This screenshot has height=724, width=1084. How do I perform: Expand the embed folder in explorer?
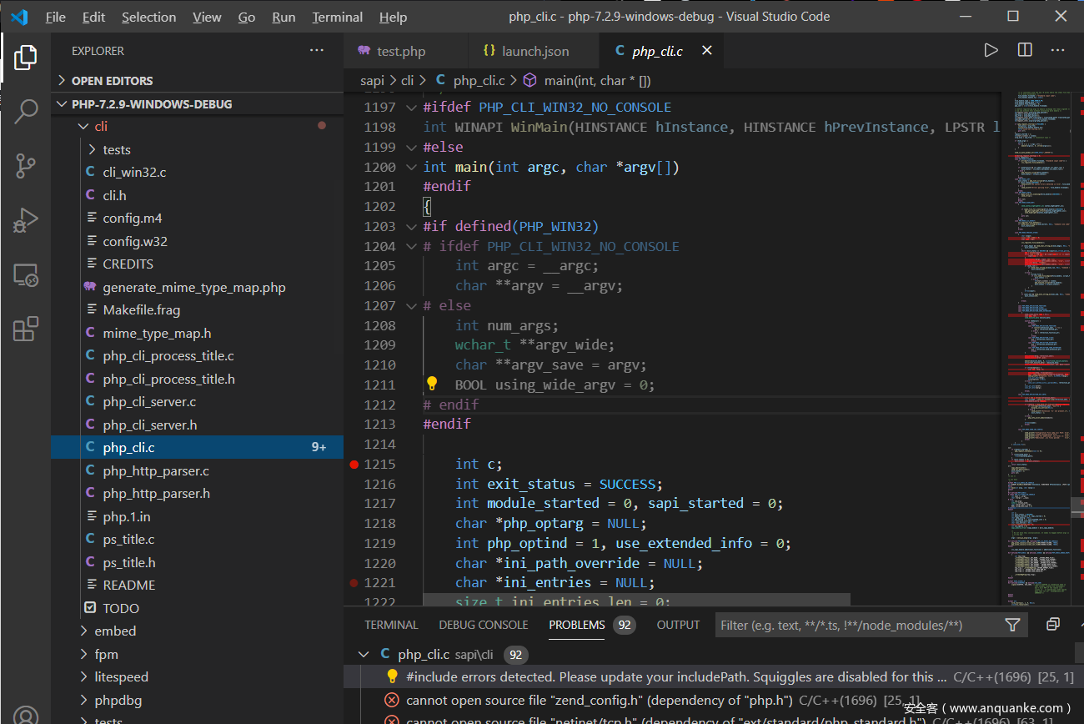point(115,631)
